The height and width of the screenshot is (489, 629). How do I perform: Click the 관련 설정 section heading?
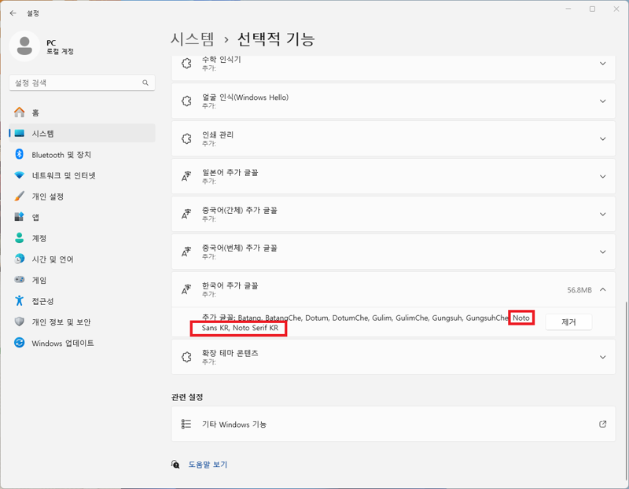pyautogui.click(x=187, y=397)
